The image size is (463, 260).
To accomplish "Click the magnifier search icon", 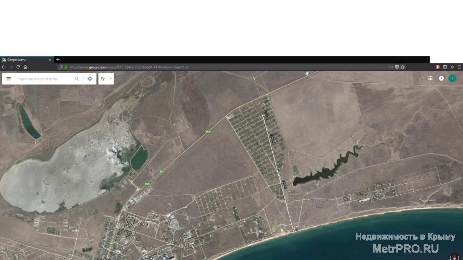I will pyautogui.click(x=77, y=79).
